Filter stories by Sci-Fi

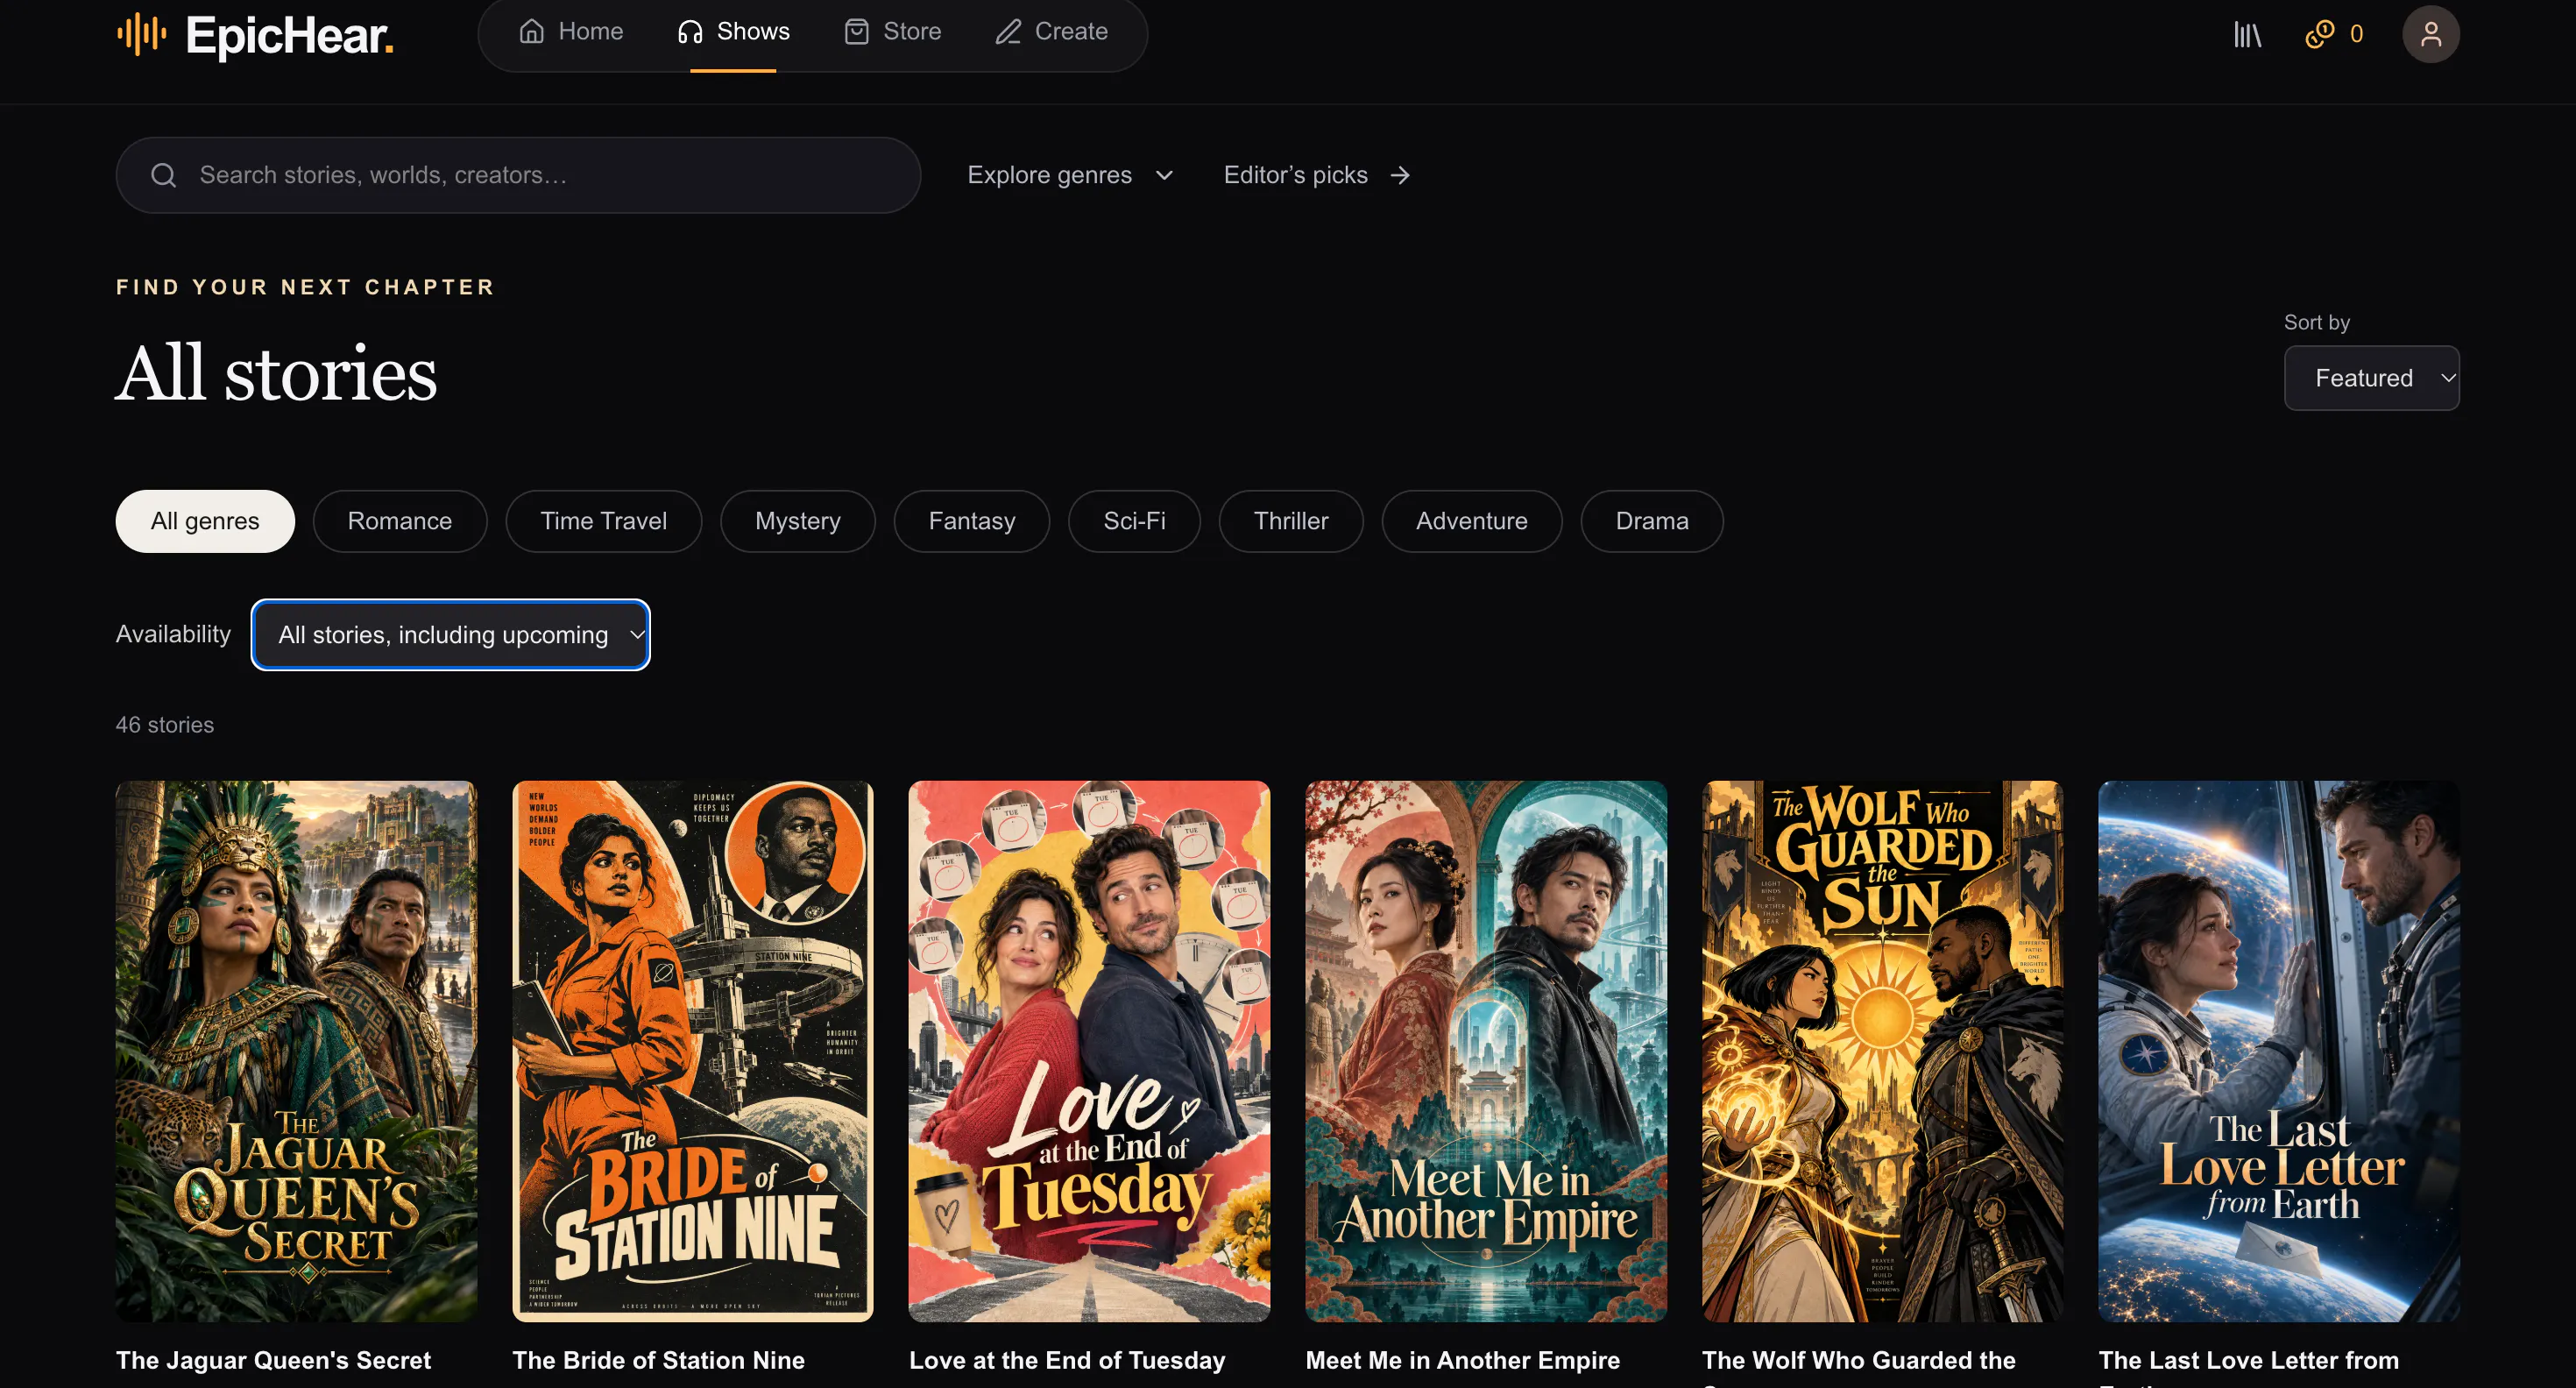[1135, 521]
